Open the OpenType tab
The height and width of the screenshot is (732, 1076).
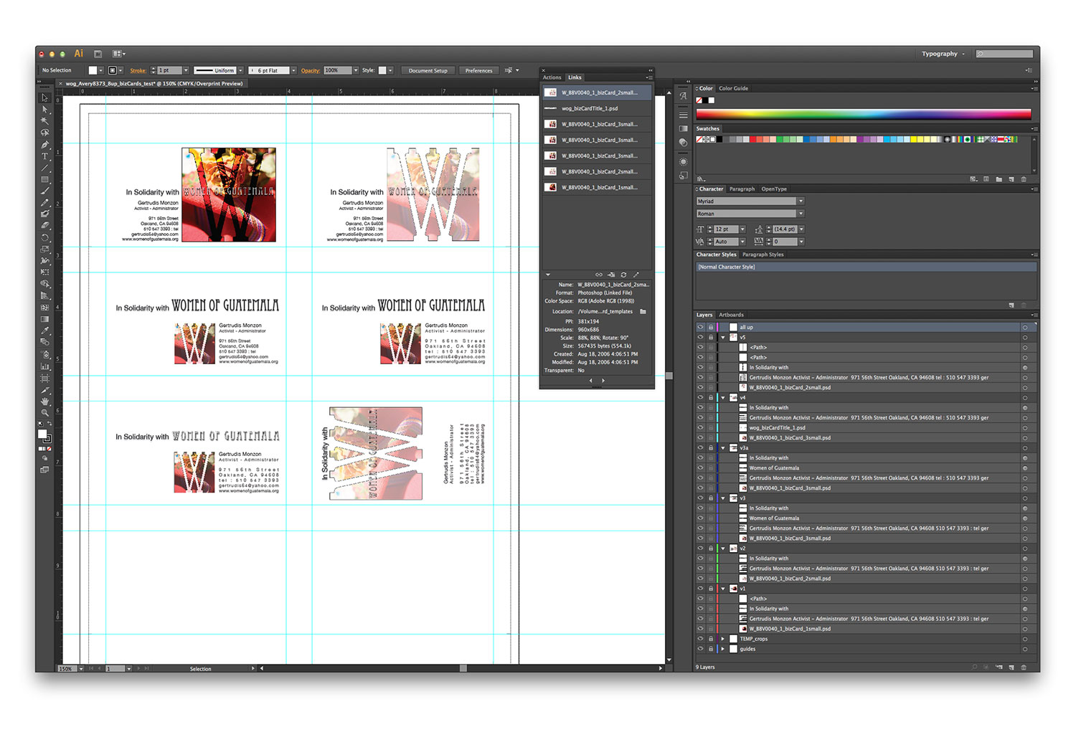pos(774,189)
